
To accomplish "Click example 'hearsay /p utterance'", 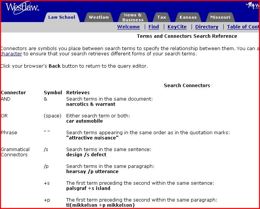I will coord(92,172).
